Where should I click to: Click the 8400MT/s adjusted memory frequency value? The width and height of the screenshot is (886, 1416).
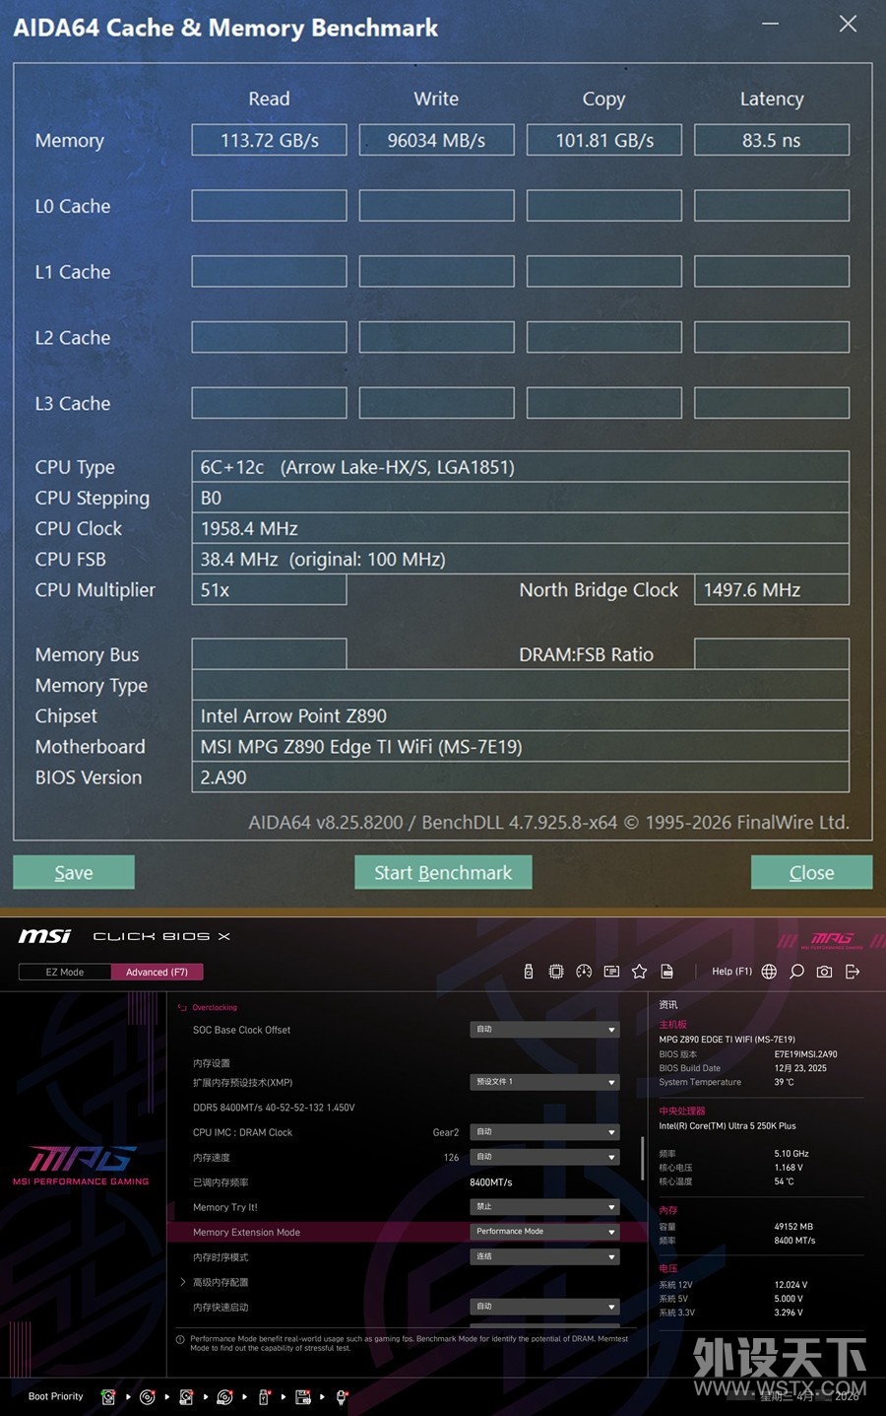[x=491, y=1182]
